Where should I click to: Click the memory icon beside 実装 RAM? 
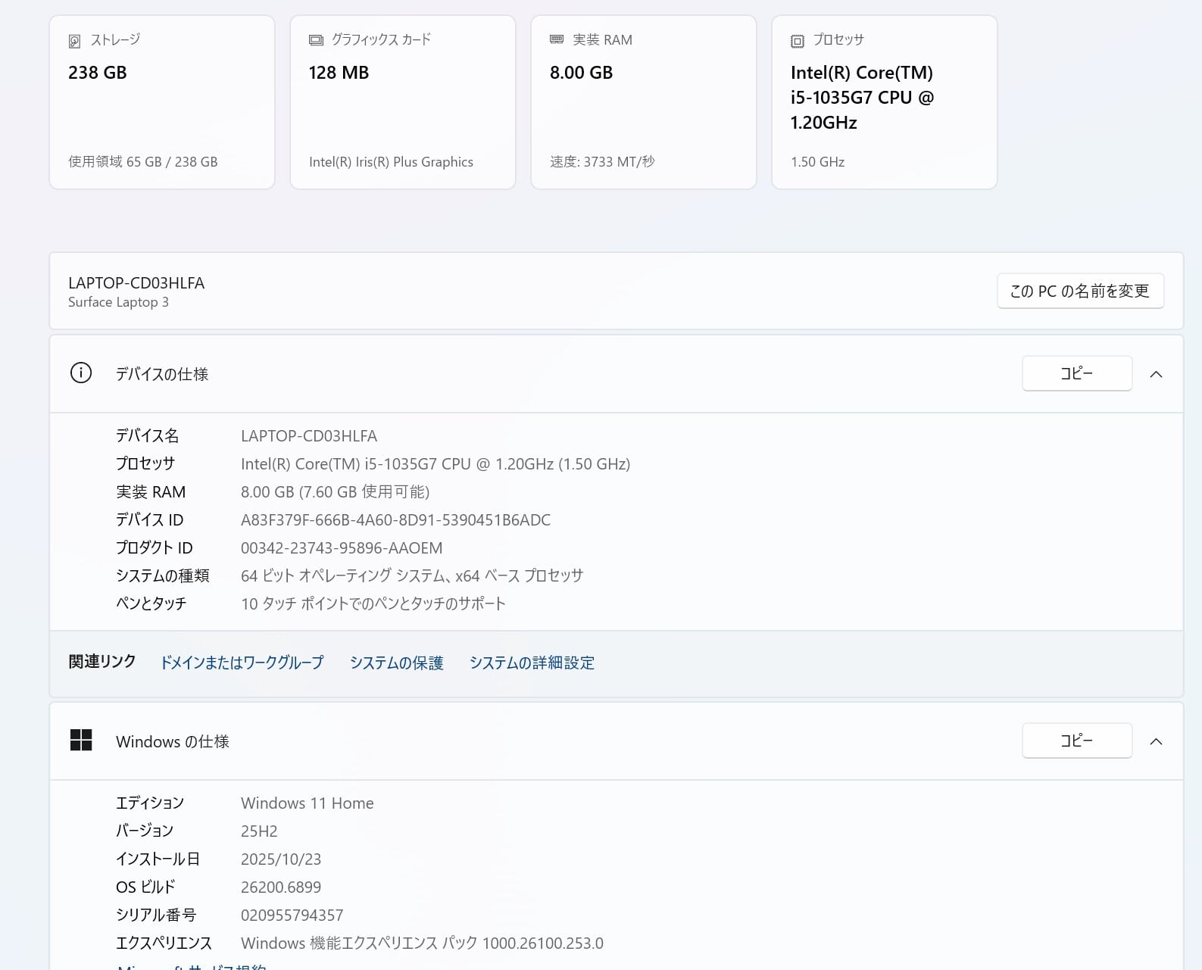[x=557, y=39]
